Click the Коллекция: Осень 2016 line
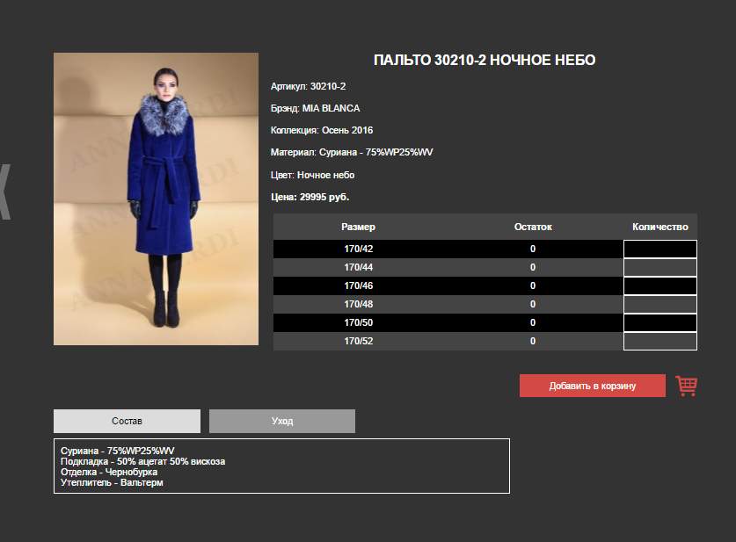The height and width of the screenshot is (542, 736). tap(322, 130)
